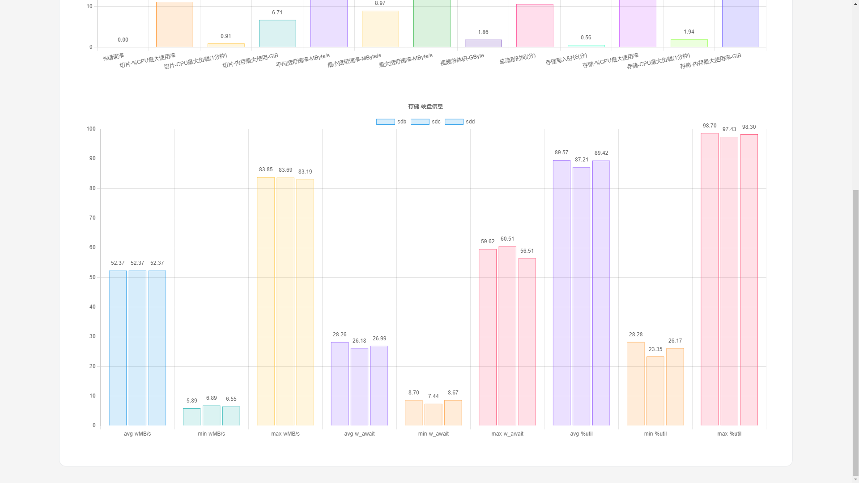Click the 7.44 min-w_await sdc bar
The width and height of the screenshot is (859, 483).
click(433, 415)
